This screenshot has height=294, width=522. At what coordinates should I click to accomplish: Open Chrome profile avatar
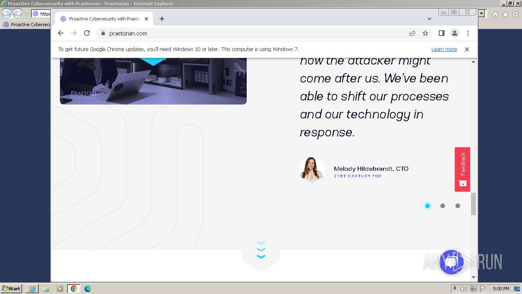tap(455, 33)
